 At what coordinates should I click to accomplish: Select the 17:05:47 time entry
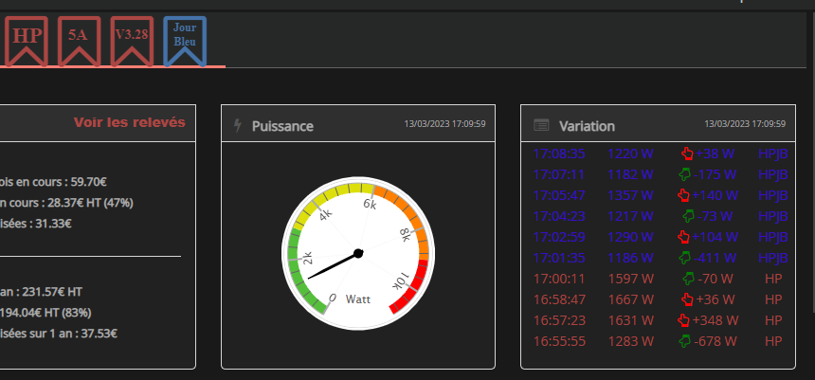coord(559,195)
